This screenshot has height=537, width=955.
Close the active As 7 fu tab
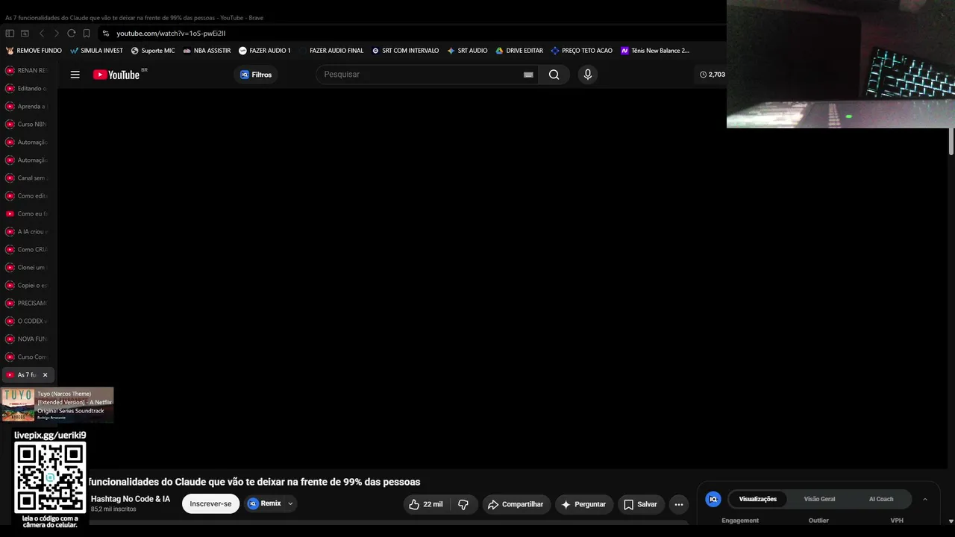[45, 374]
